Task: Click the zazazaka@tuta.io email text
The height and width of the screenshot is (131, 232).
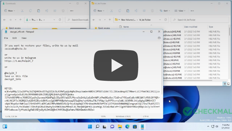Action: [15, 49]
